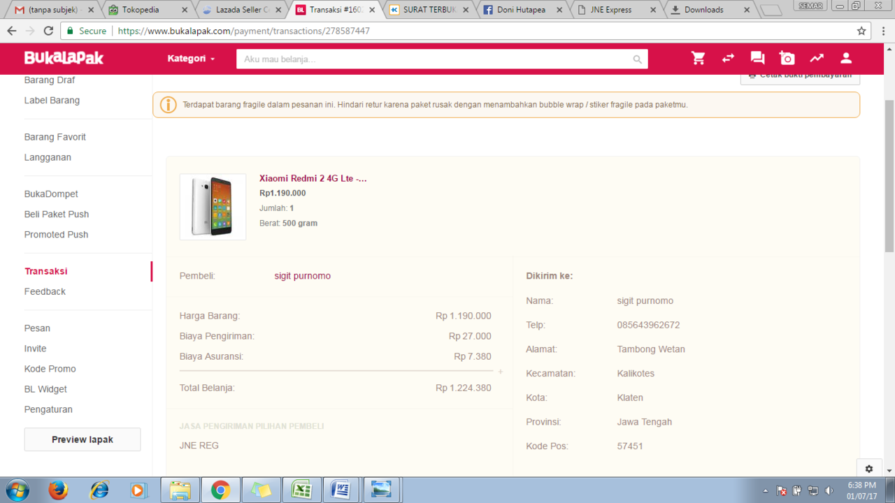This screenshot has width=895, height=503.
Task: Select Feedback in the sidebar menu
Action: [x=45, y=291]
